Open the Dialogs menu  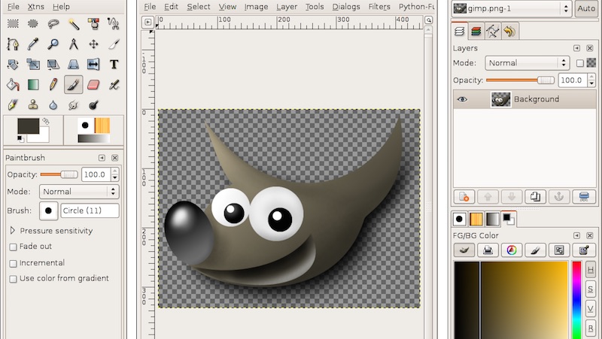346,7
